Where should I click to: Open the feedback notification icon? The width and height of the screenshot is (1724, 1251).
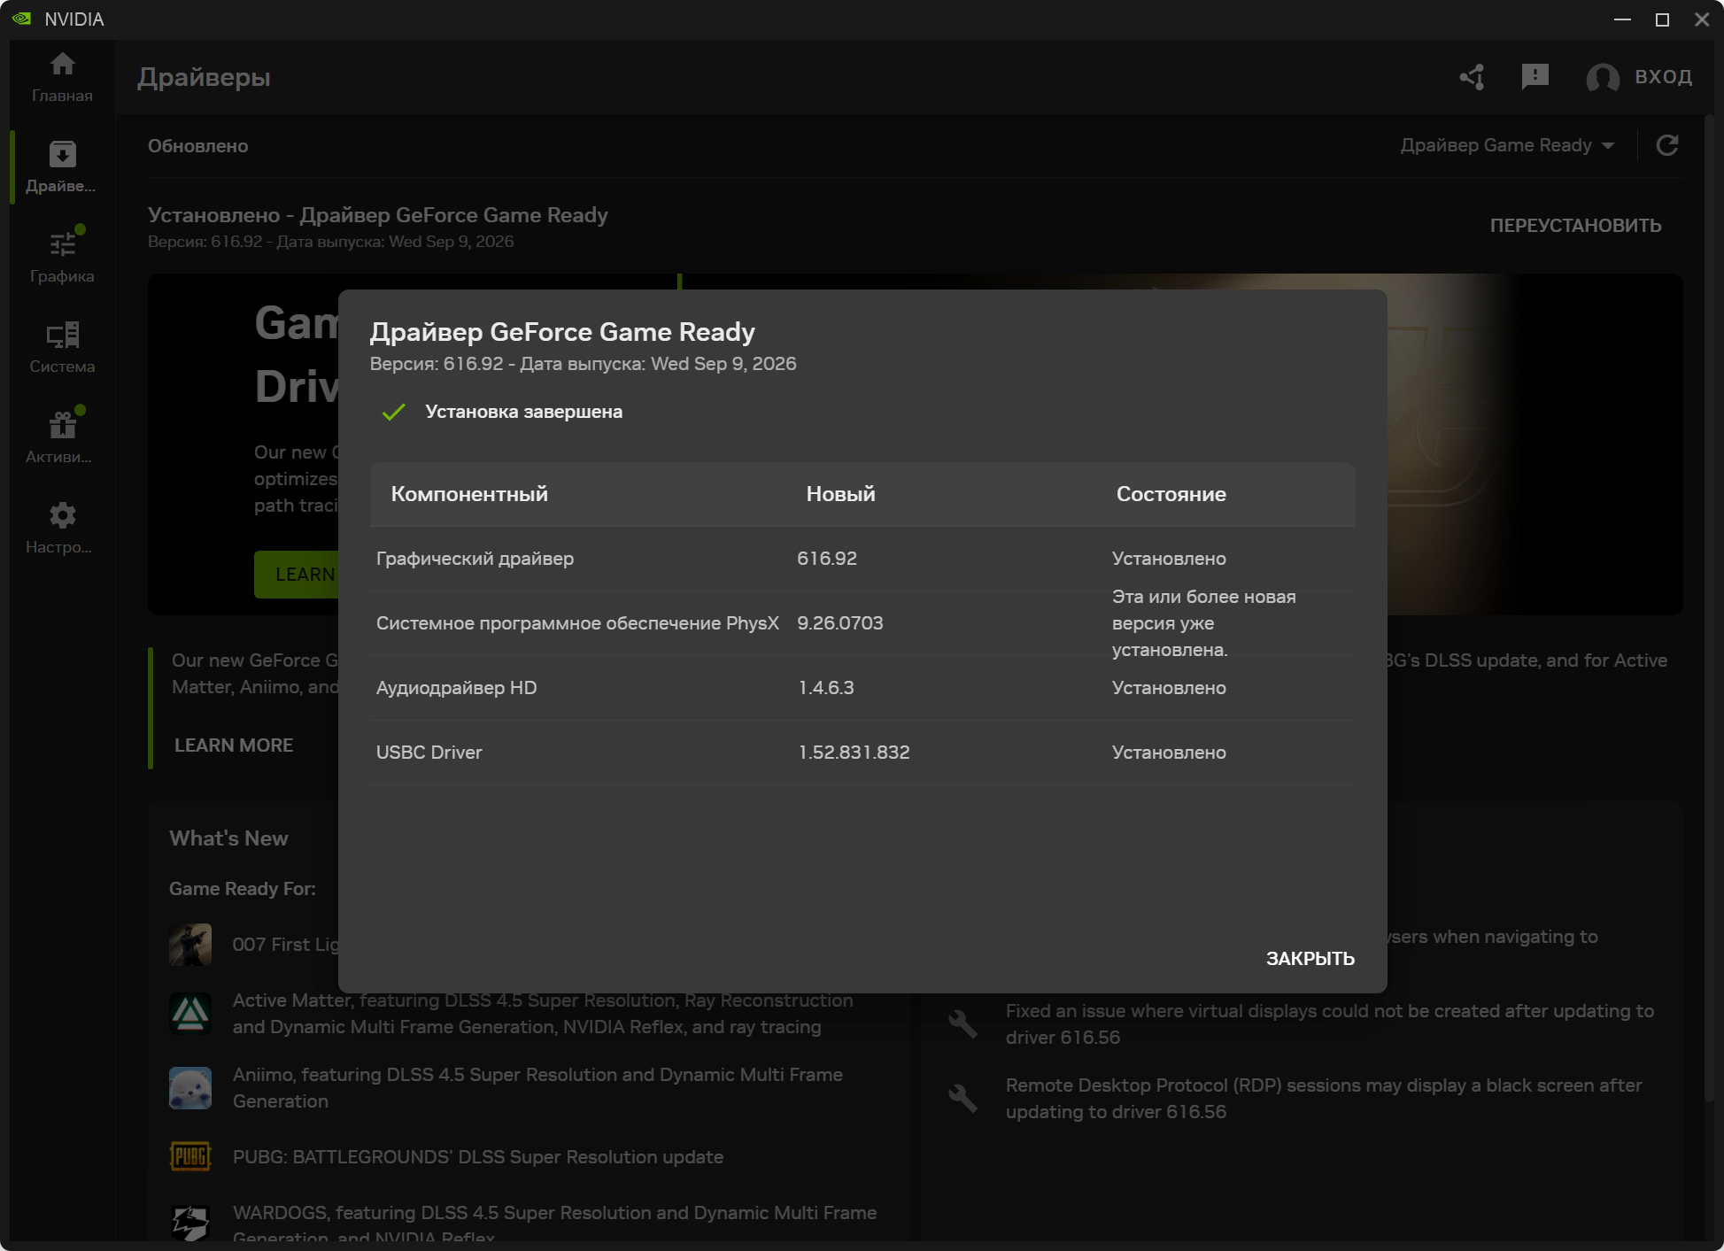(x=1535, y=77)
